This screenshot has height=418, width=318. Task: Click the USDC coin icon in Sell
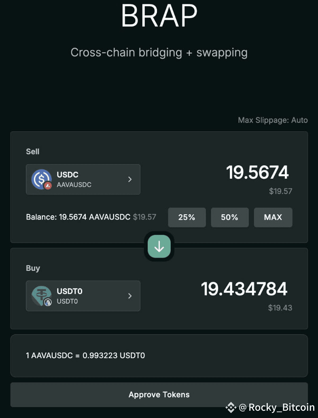[x=41, y=179]
